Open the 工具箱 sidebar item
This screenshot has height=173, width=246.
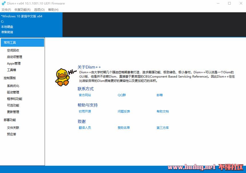[11, 70]
